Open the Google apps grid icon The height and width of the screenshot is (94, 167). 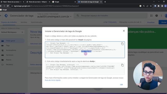click(151, 16)
